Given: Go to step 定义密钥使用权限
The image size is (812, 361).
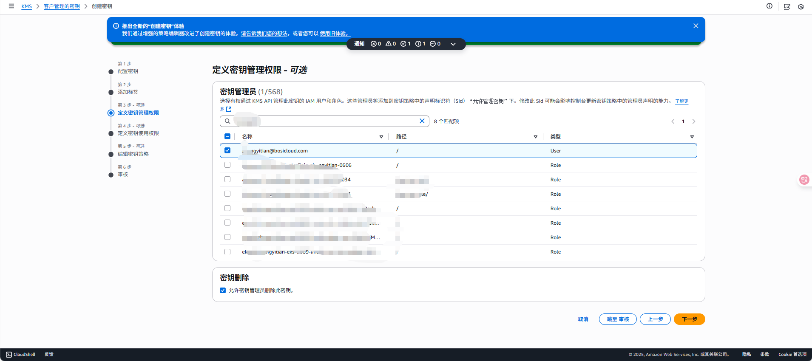Looking at the screenshot, I should pyautogui.click(x=138, y=133).
